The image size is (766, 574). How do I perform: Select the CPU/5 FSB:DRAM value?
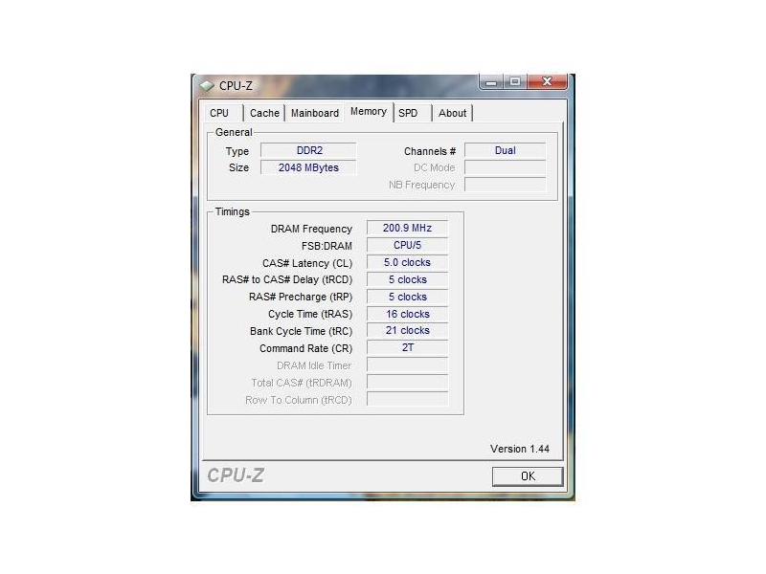[x=408, y=245]
